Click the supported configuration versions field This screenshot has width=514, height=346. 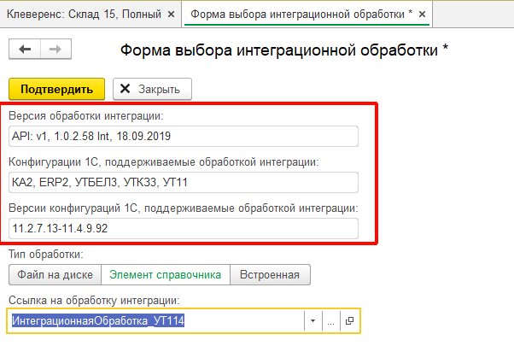[x=184, y=228]
